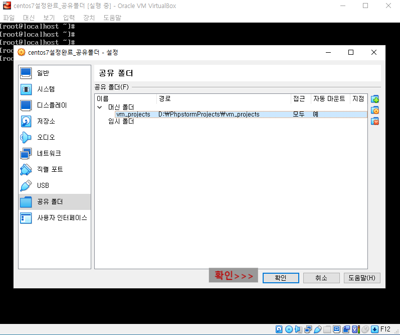
Task: Maximize the Oracle VM VirtualBox window
Action: [365, 6]
